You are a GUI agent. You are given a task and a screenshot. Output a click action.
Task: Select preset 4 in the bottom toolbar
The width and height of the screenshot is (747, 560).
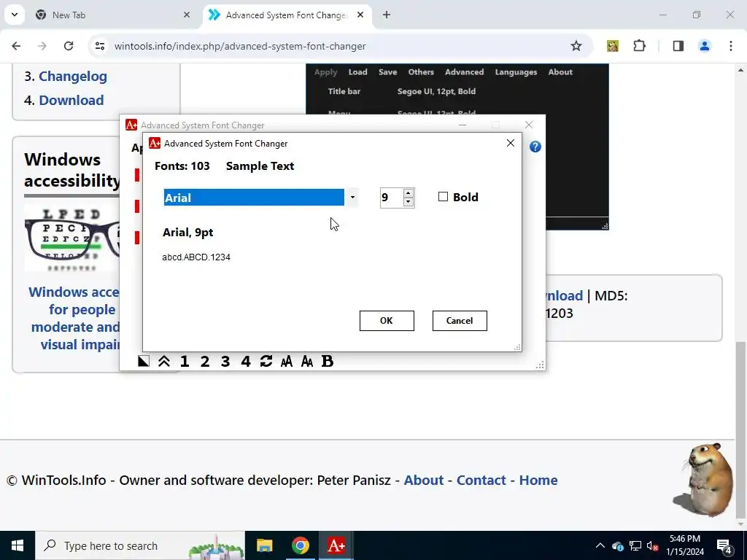pos(246,362)
